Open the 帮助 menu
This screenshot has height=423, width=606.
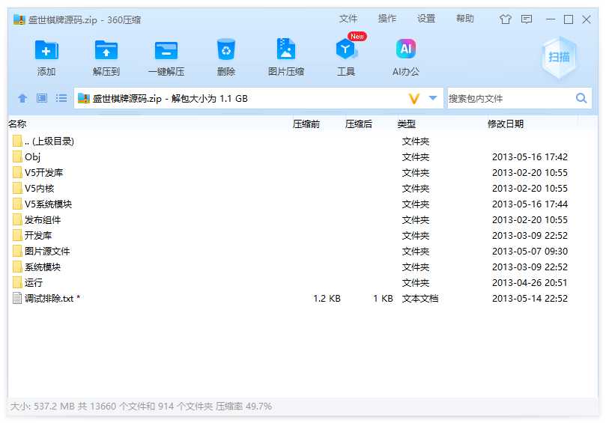tap(465, 19)
